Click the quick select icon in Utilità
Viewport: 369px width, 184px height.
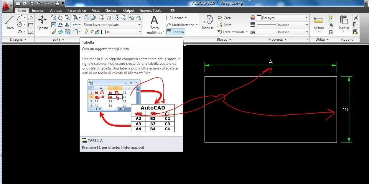331,18
